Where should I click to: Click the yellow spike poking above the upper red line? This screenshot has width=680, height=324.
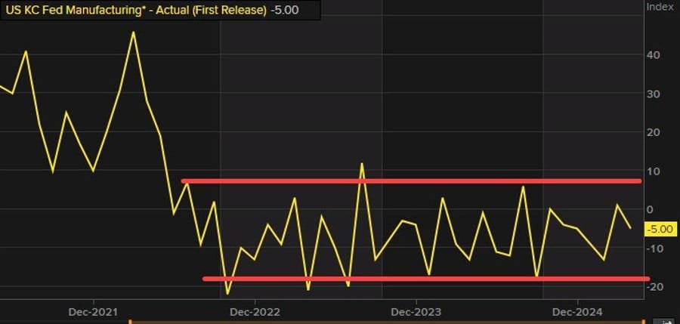362,166
